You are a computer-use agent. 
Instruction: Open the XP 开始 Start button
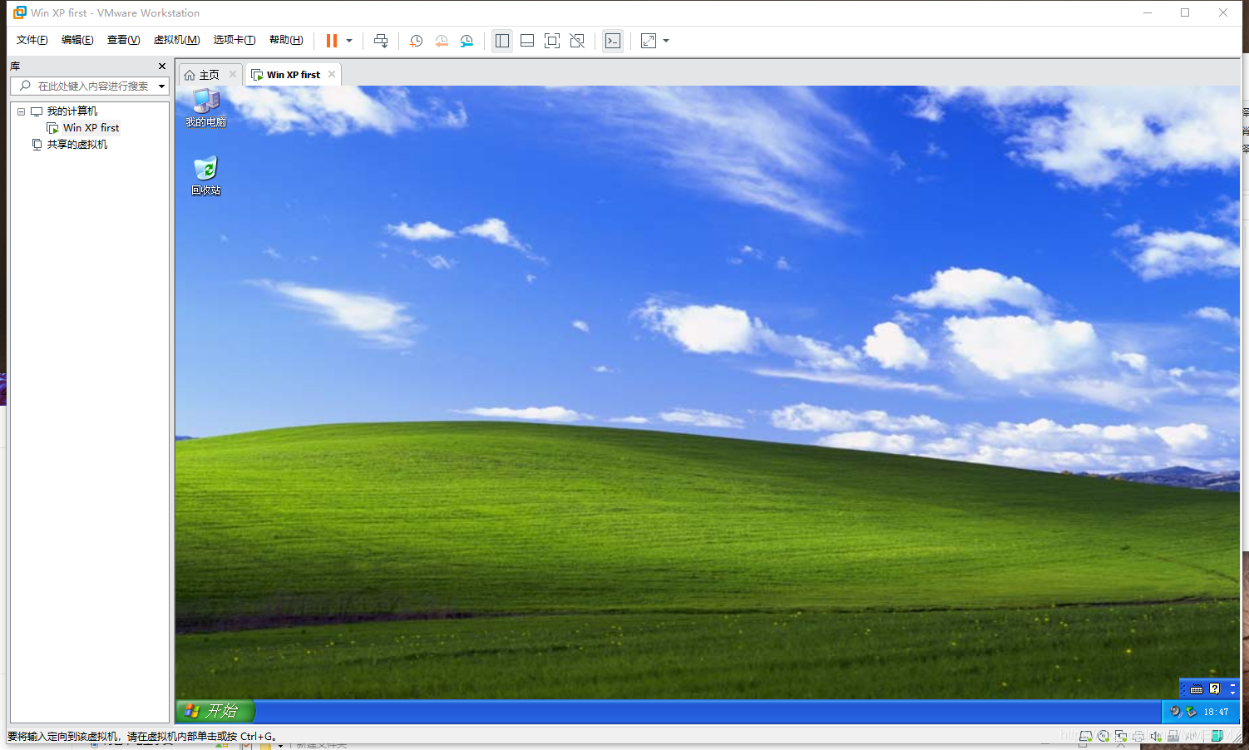[x=215, y=711]
